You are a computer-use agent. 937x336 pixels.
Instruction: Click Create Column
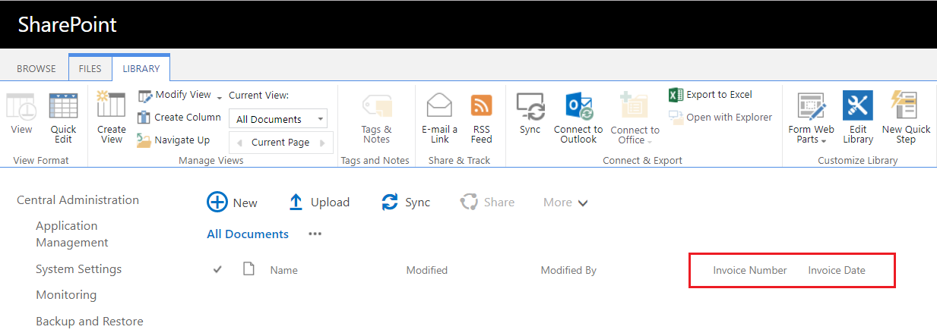(x=179, y=118)
